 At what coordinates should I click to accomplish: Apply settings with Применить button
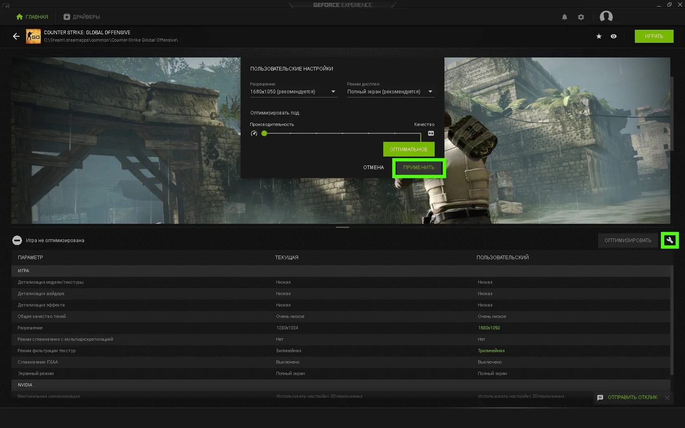click(x=419, y=168)
